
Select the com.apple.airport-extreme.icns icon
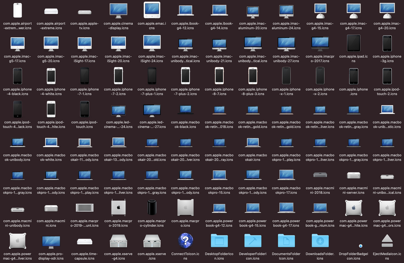pos(51,11)
